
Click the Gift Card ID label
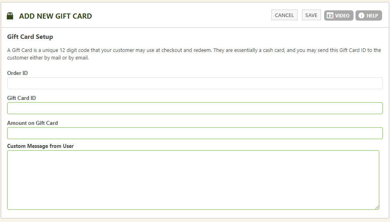point(21,98)
